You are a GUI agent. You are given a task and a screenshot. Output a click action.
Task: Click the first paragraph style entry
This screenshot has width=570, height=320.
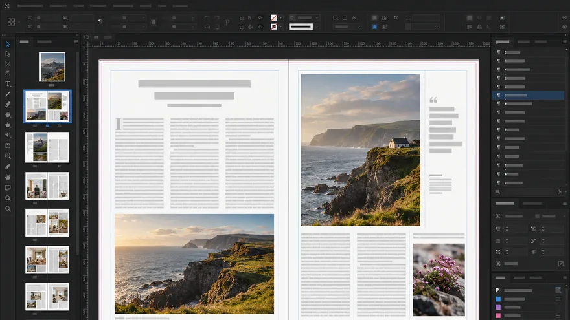tap(528, 52)
